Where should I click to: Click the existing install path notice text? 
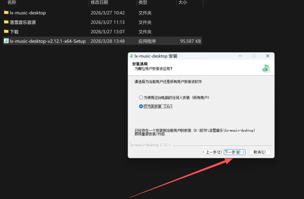(x=195, y=132)
